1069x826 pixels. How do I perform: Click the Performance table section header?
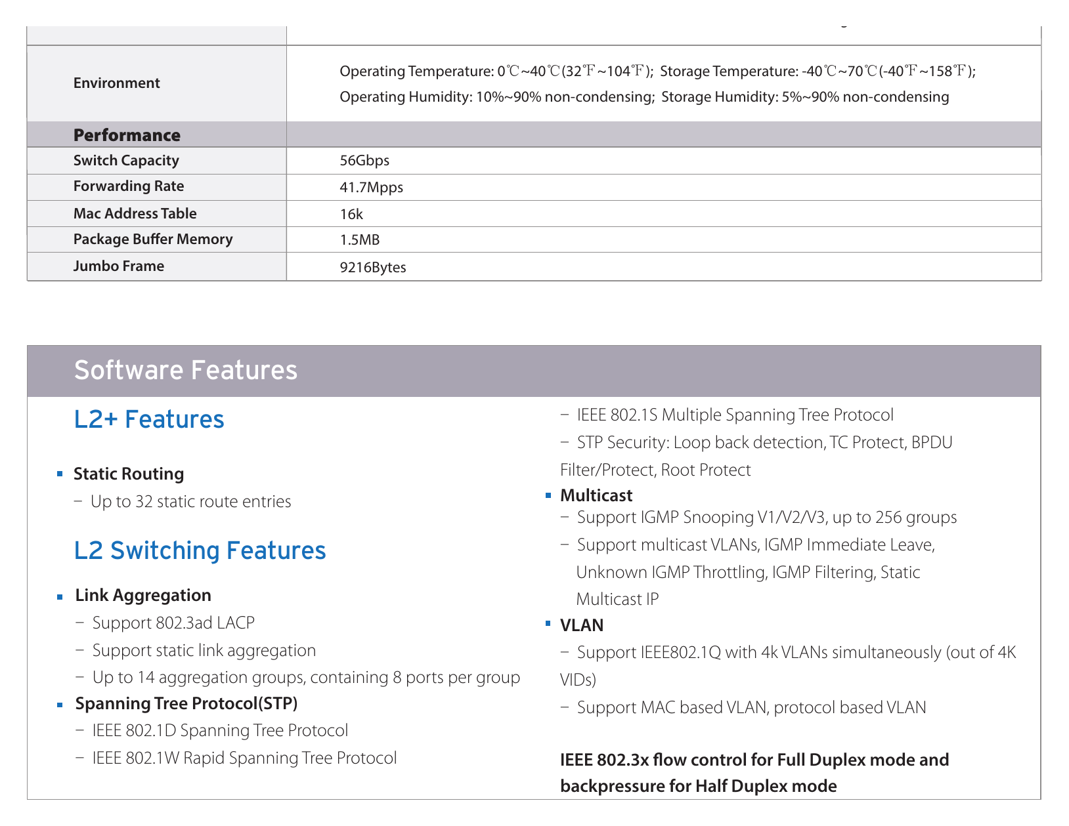click(127, 135)
